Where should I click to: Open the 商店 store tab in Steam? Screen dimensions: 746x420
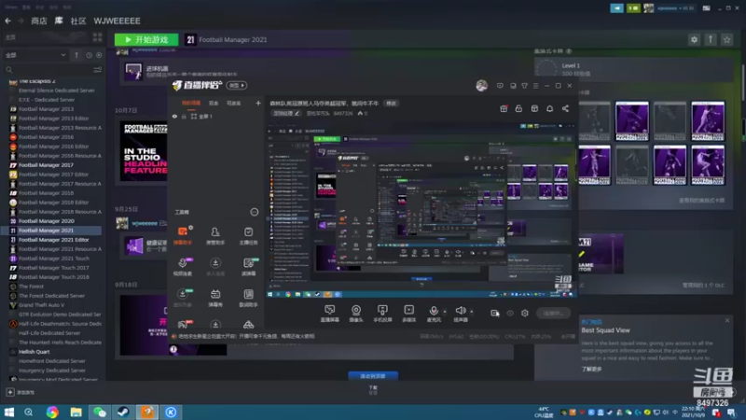click(39, 21)
